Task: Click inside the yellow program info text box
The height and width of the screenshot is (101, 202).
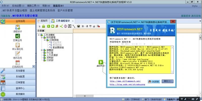Action: pyautogui.click(x=140, y=60)
